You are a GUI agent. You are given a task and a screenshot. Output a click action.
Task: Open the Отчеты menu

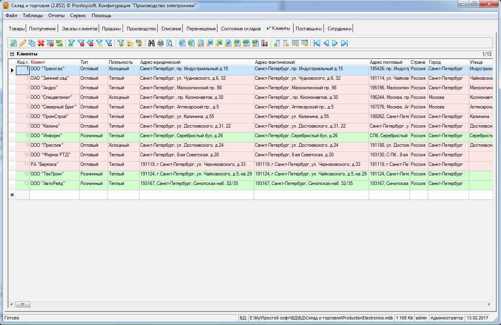[56, 16]
